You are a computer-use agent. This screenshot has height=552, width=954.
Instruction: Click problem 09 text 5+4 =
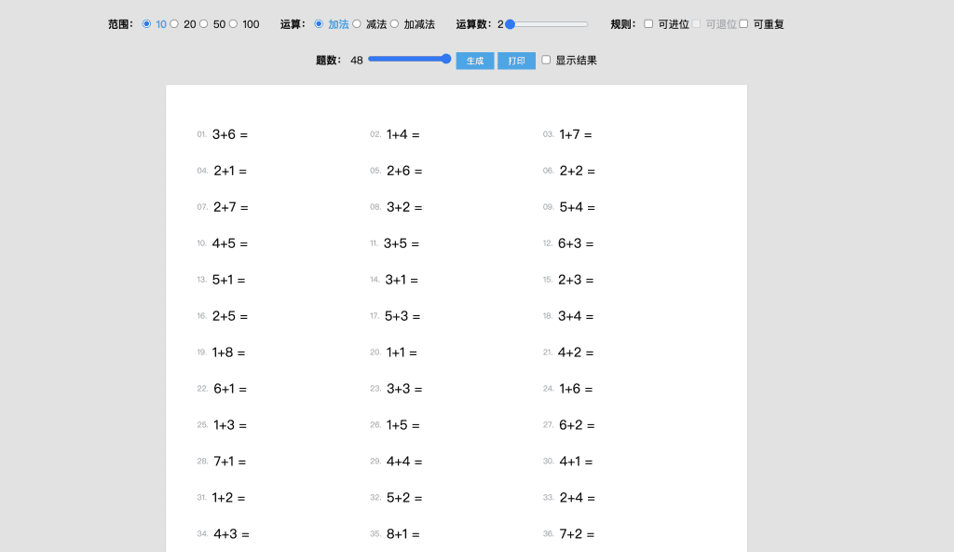pyautogui.click(x=578, y=208)
